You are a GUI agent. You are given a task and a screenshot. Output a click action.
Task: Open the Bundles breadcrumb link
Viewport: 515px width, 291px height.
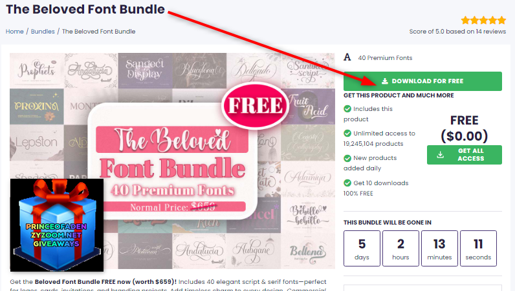pyautogui.click(x=43, y=32)
